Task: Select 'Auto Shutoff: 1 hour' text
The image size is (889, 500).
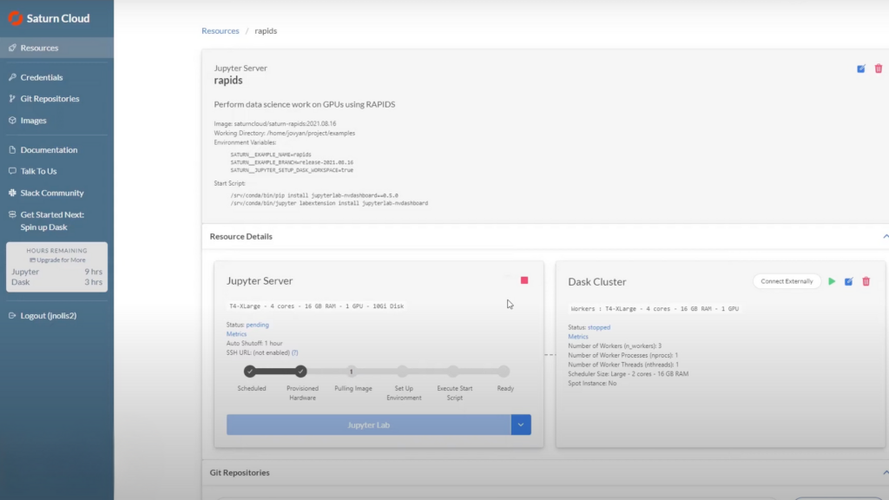Action: pos(254,344)
